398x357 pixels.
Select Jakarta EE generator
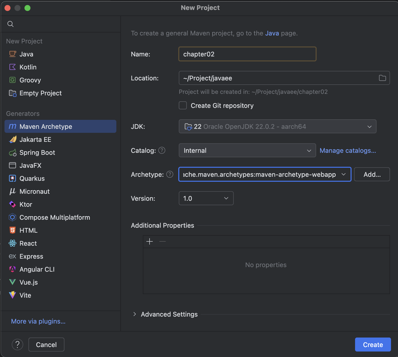[x=35, y=140]
